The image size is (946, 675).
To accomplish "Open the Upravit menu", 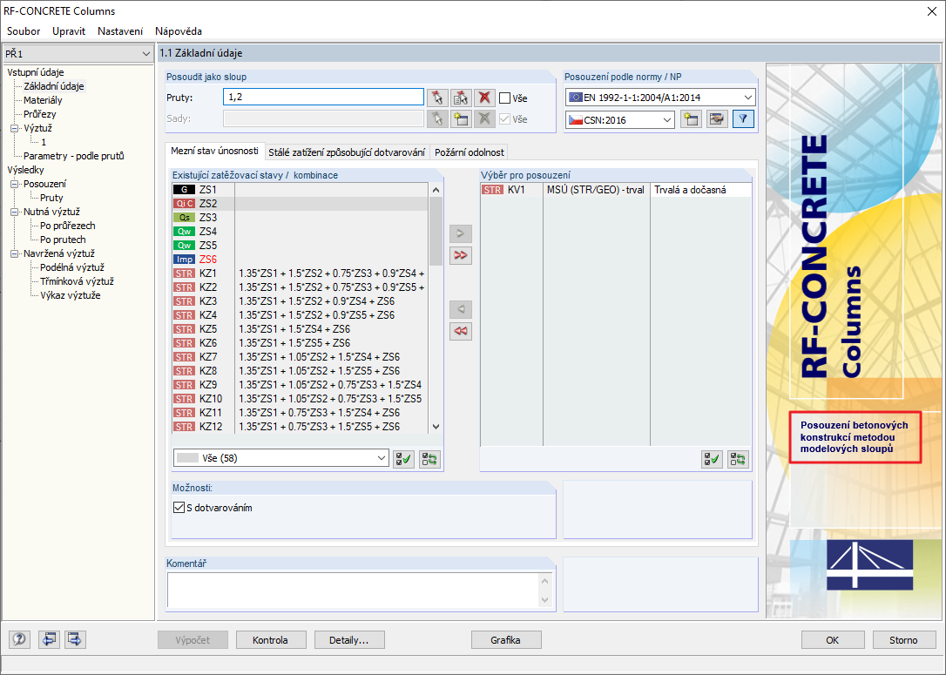I will point(69,30).
